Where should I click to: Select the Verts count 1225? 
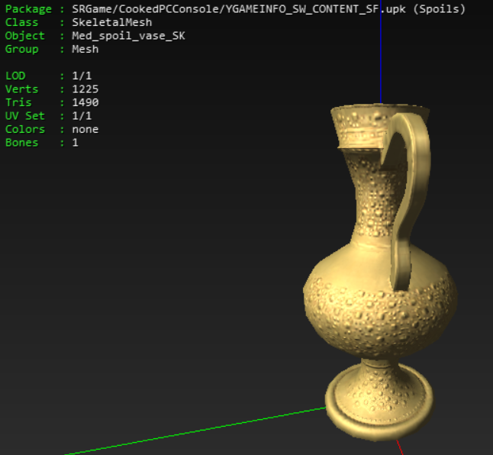(85, 89)
